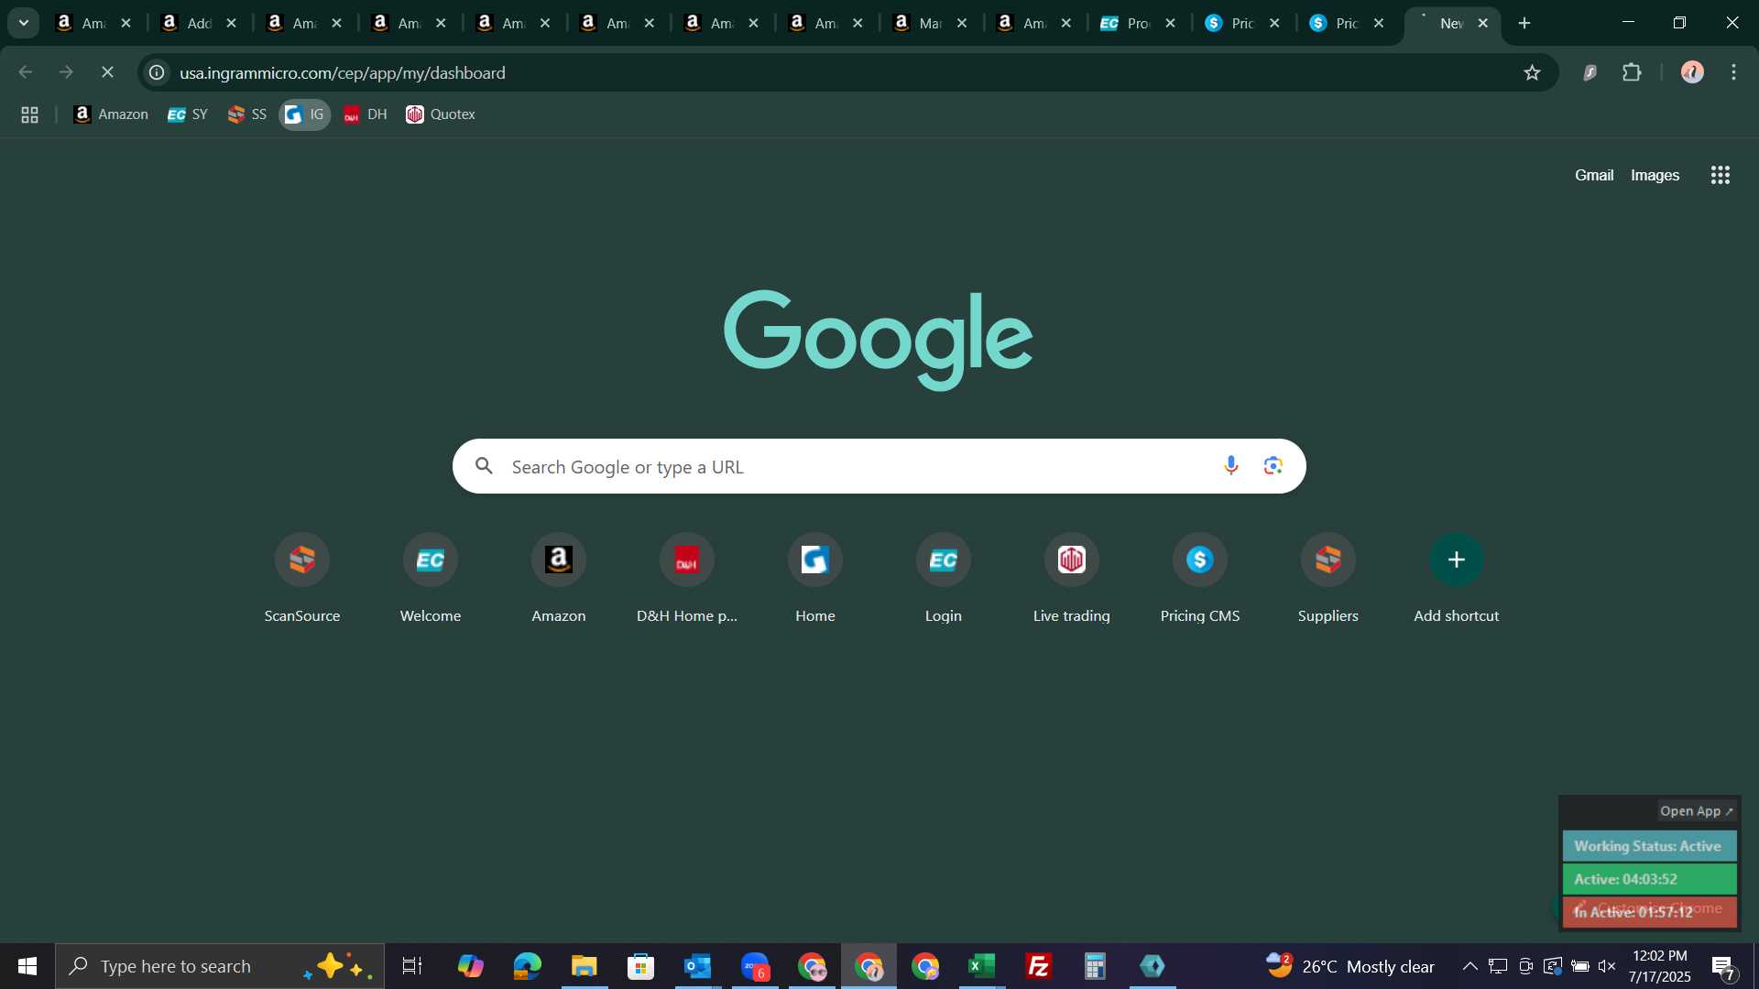Click the Working Status: Active bar

pos(1649,846)
